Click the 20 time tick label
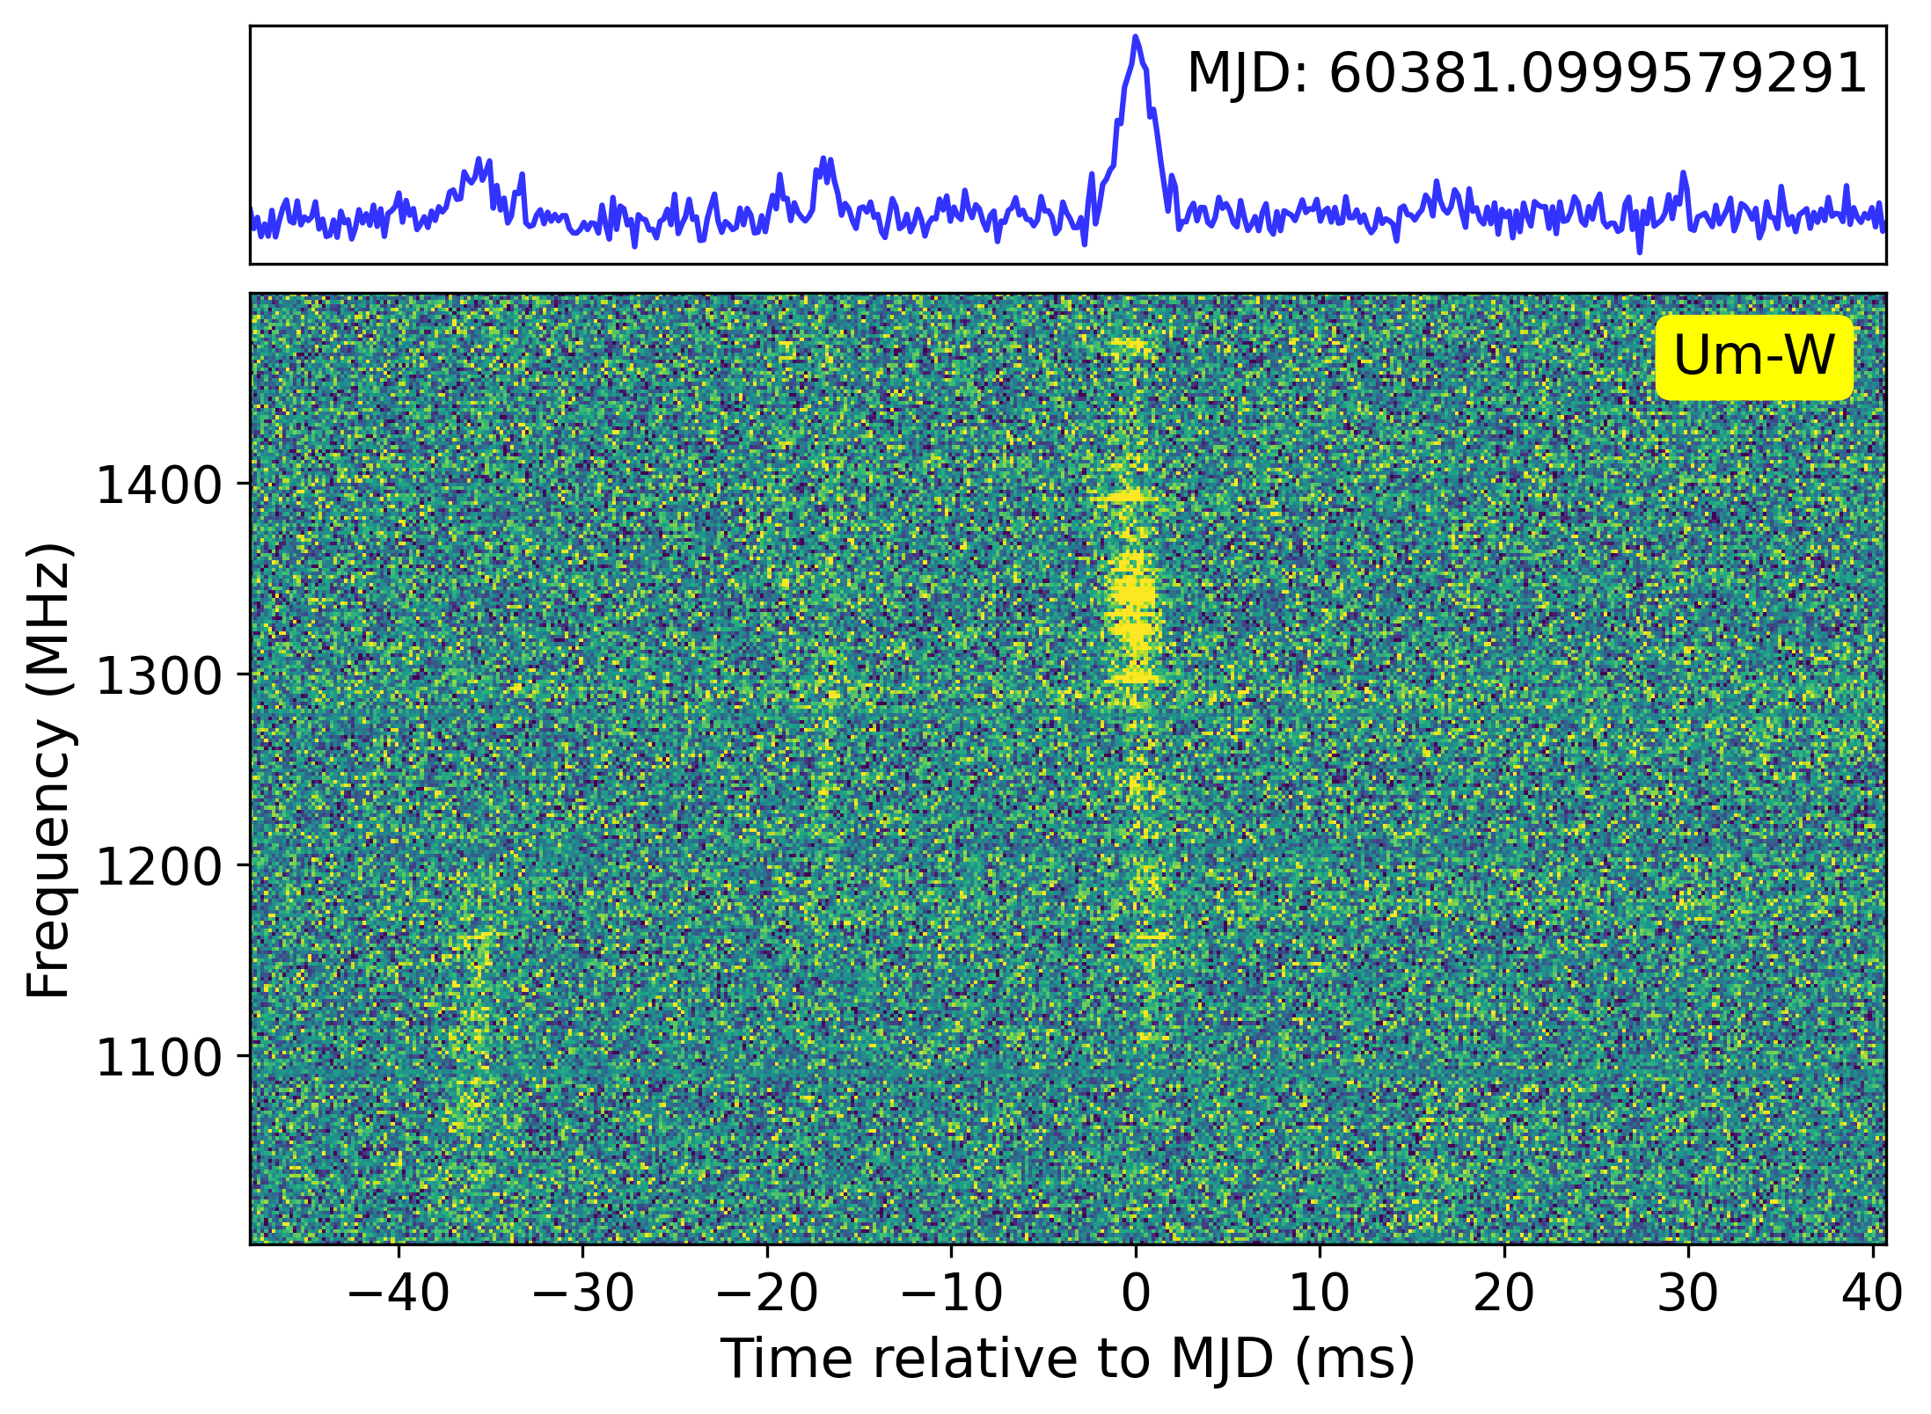The width and height of the screenshot is (1931, 1414). click(1504, 1293)
